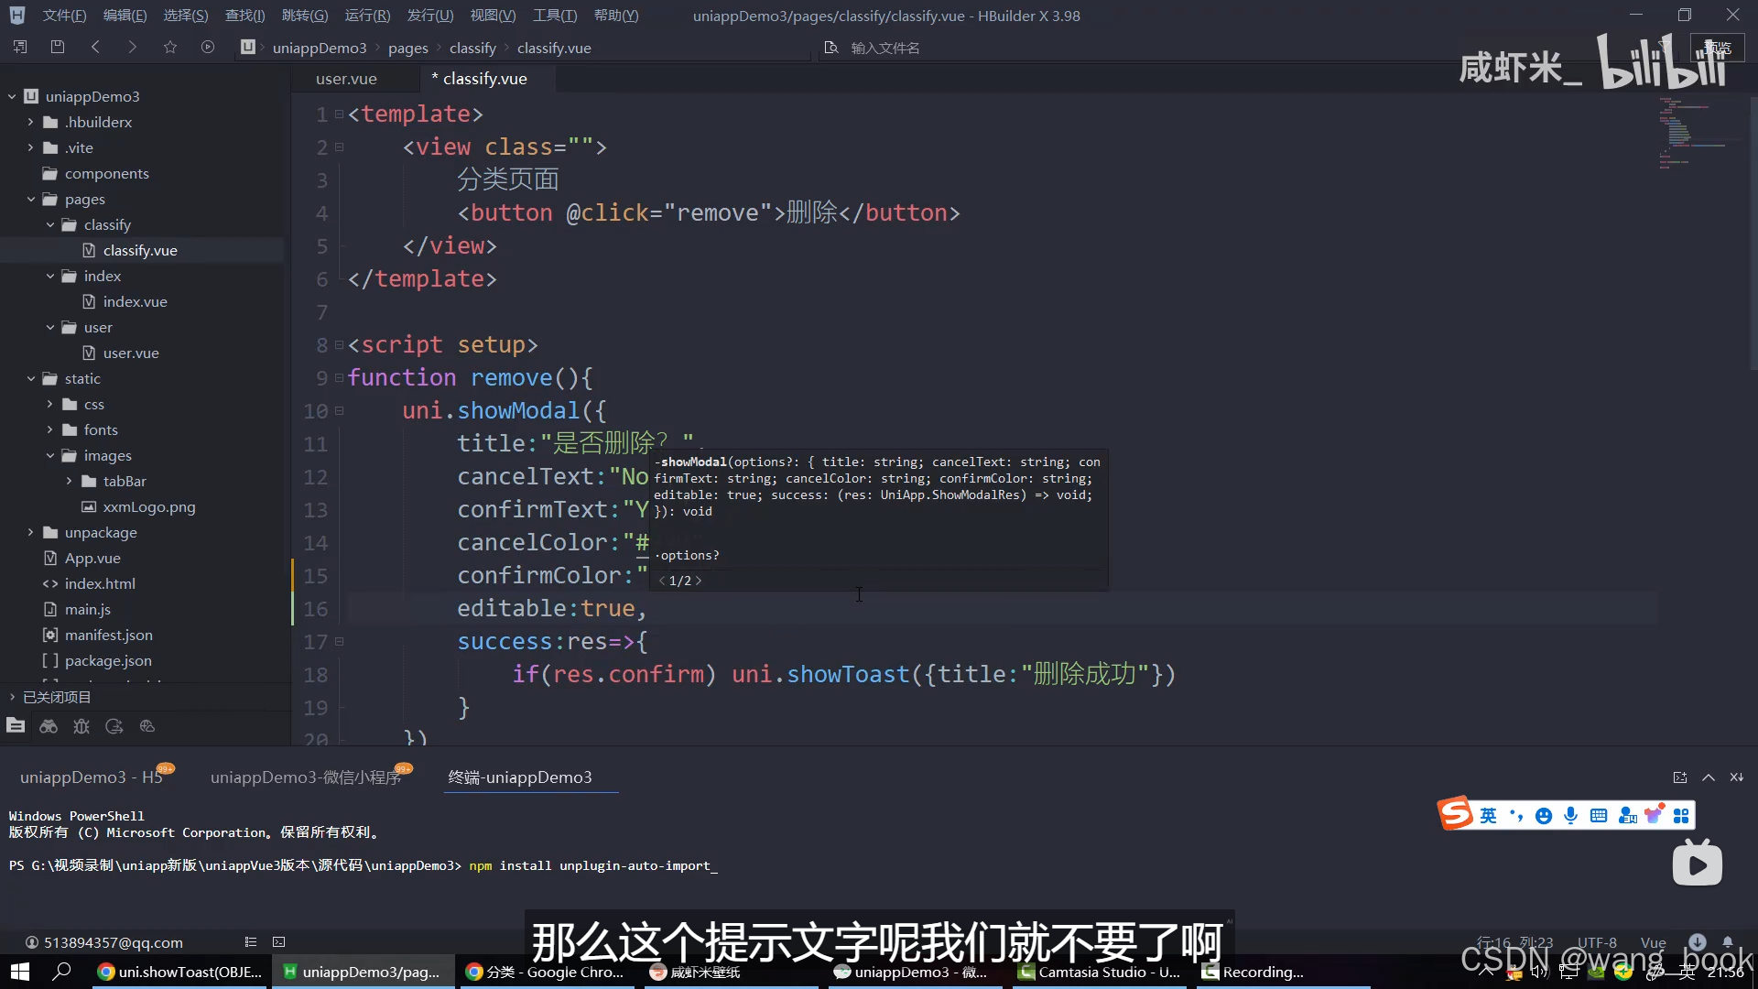Screen dimensions: 1758x989
Task: Click the Windows Start button
Action: (20, 972)
